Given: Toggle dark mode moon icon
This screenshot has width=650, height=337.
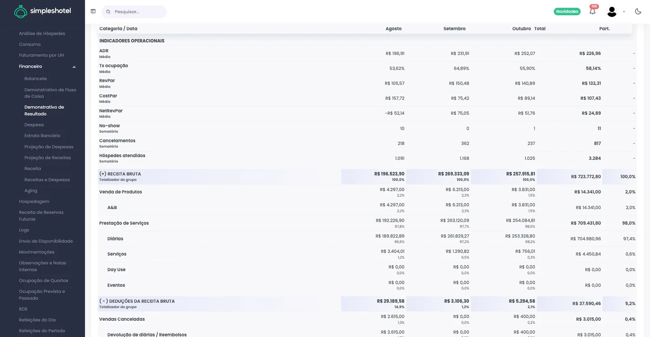Looking at the screenshot, I should (638, 11).
